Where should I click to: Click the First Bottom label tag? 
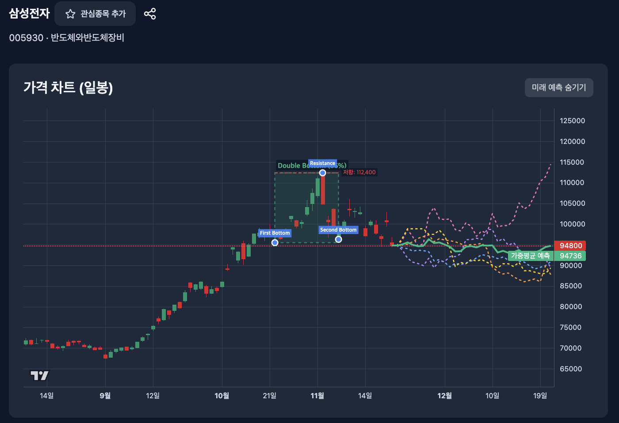(275, 233)
